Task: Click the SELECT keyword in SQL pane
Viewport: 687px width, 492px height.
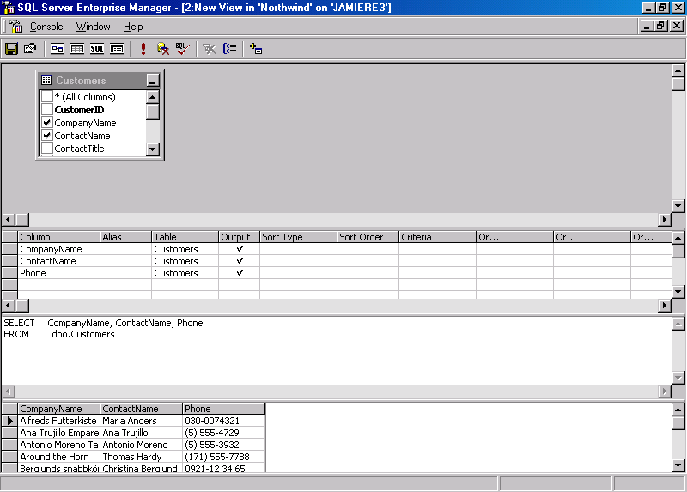Action: pos(19,323)
